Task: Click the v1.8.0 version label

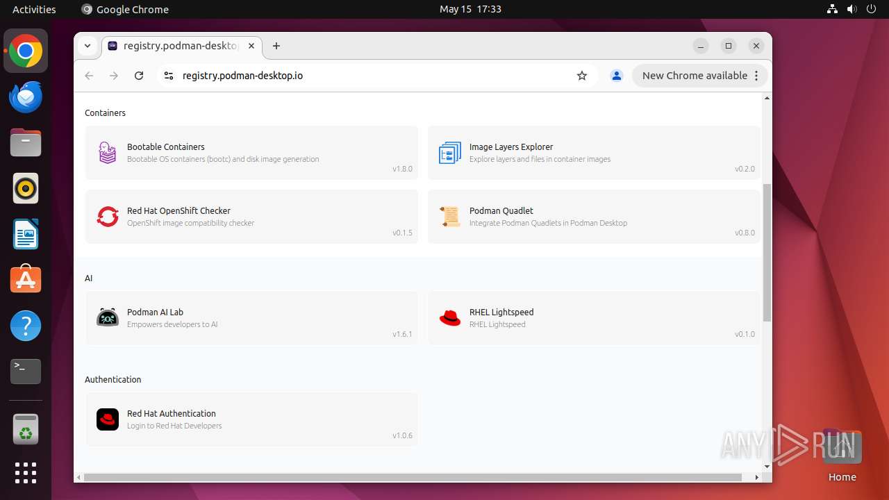Action: coord(402,169)
